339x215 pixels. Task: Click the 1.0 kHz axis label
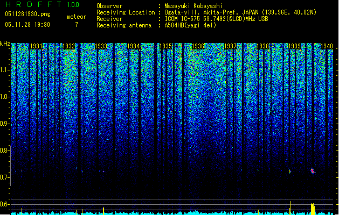(x=5, y=97)
